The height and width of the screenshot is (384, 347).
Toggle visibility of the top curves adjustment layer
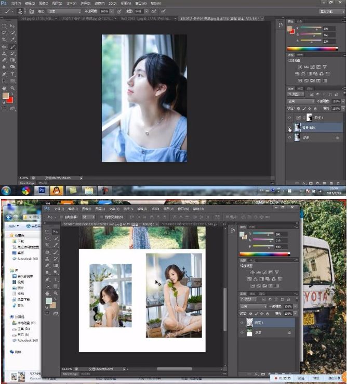click(290, 118)
